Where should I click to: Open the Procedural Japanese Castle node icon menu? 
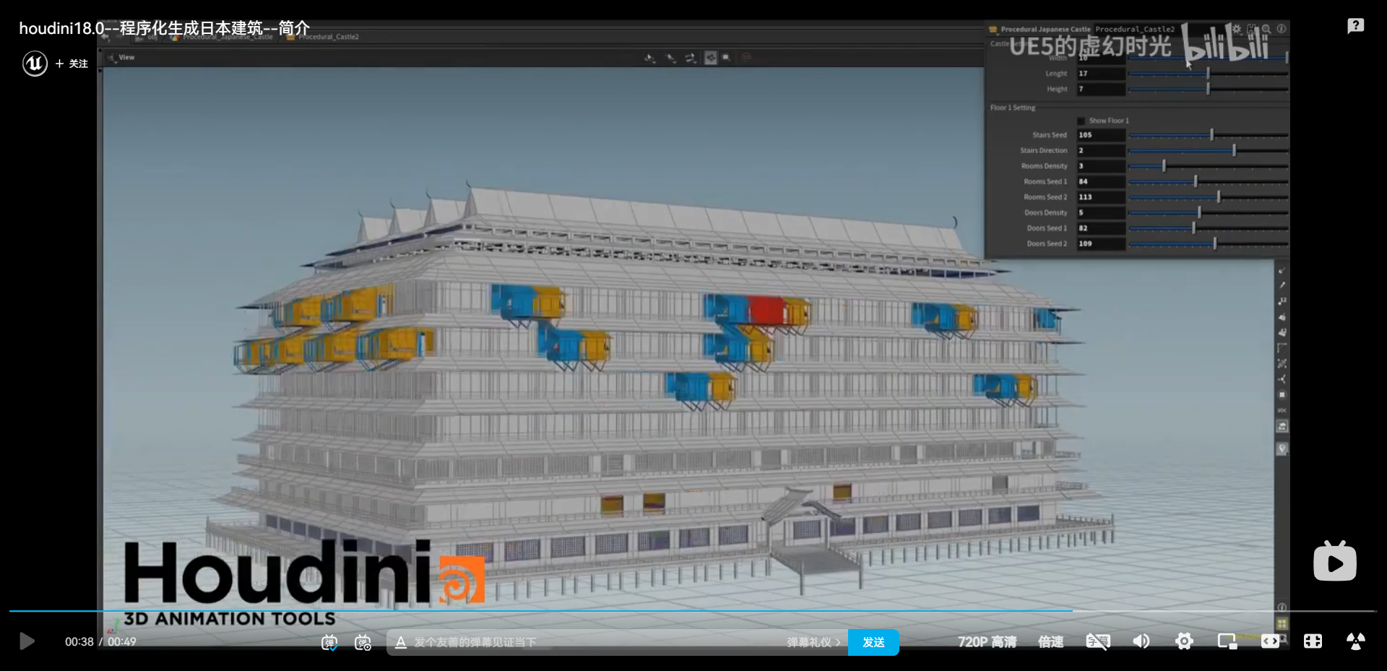point(993,30)
